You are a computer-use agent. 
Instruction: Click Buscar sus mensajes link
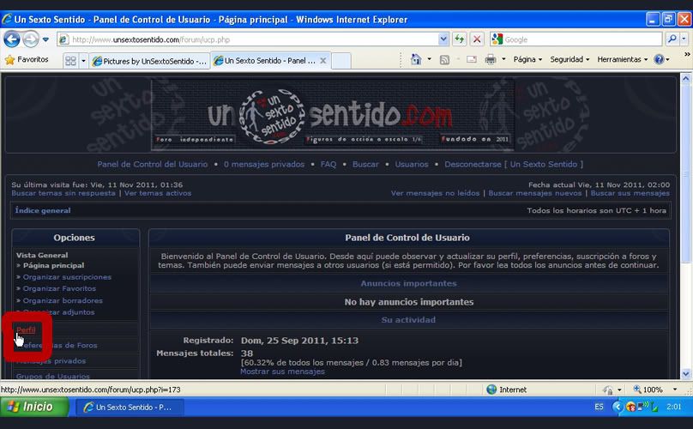tap(630, 193)
